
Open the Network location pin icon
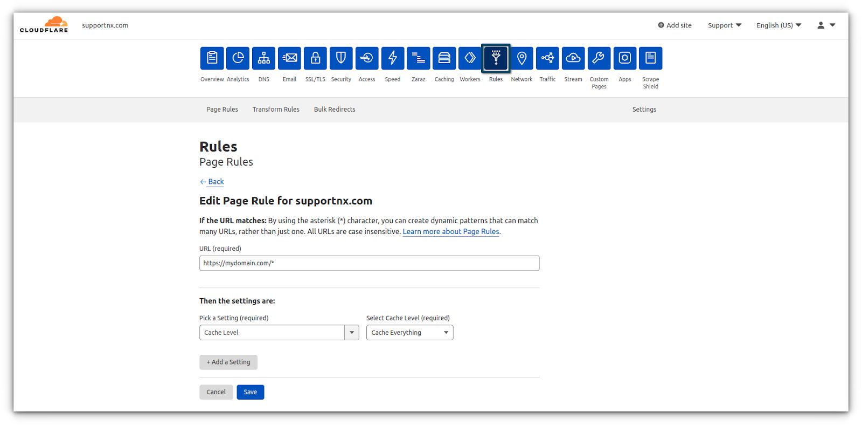click(522, 58)
